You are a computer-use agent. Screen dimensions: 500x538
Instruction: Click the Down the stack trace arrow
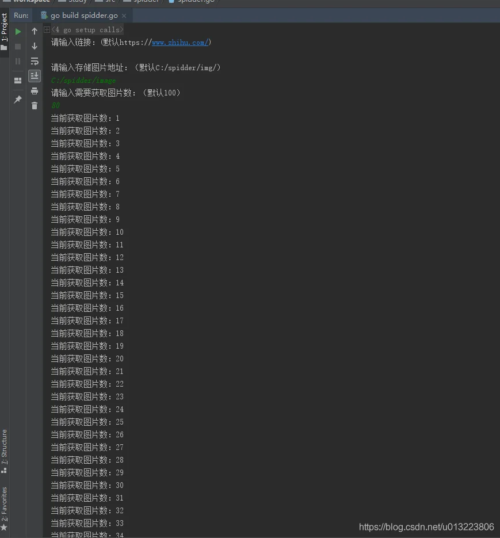[x=35, y=46]
